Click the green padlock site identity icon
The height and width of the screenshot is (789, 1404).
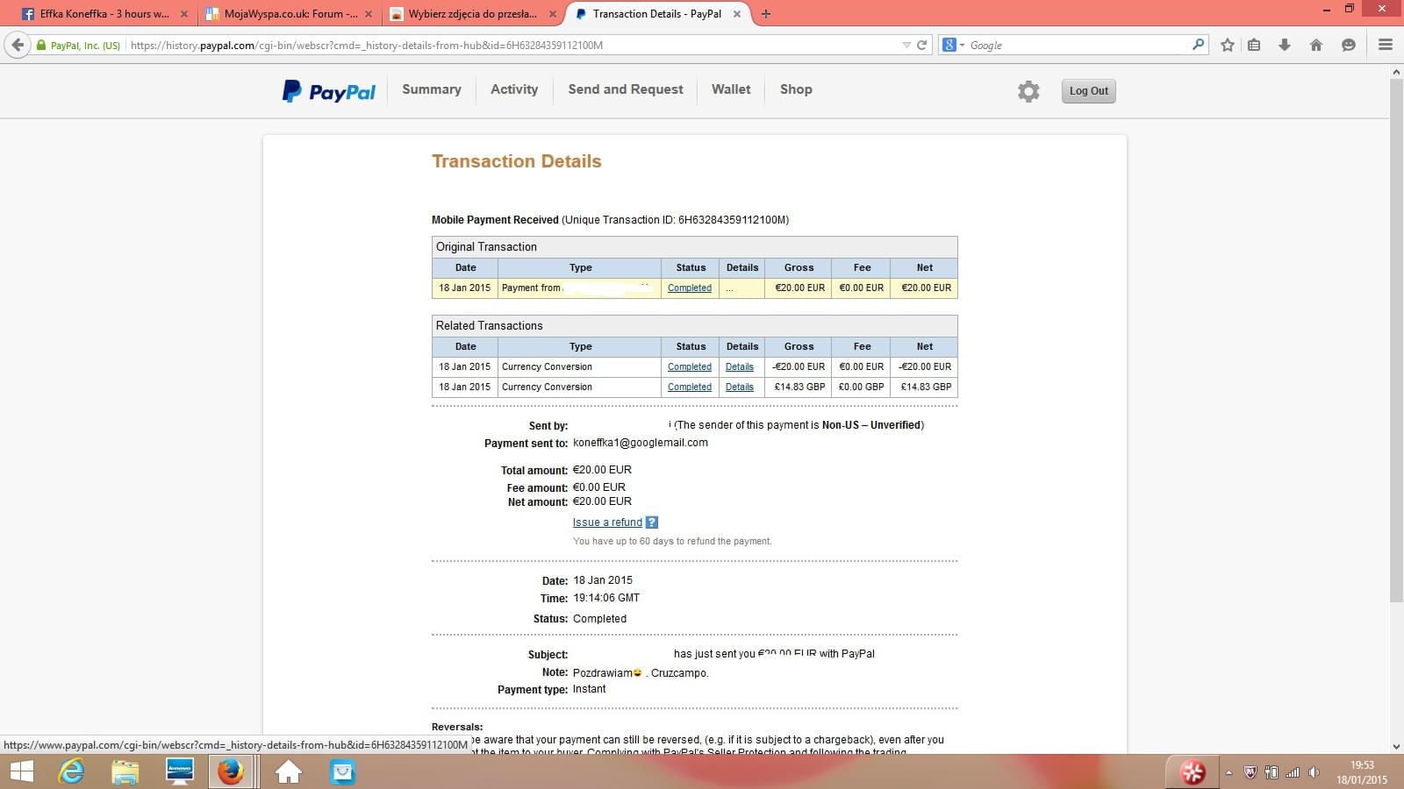(x=40, y=45)
